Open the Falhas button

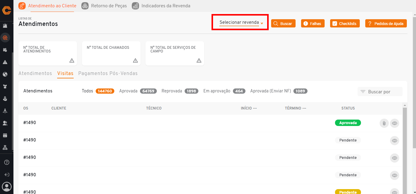tap(313, 23)
